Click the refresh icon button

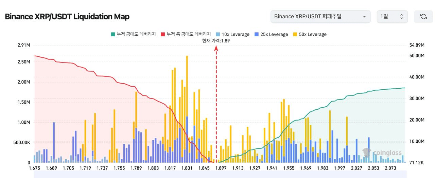423,16
